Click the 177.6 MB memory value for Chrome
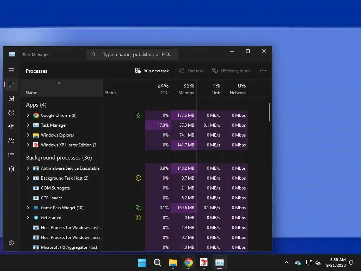This screenshot has width=361, height=271. [184, 115]
